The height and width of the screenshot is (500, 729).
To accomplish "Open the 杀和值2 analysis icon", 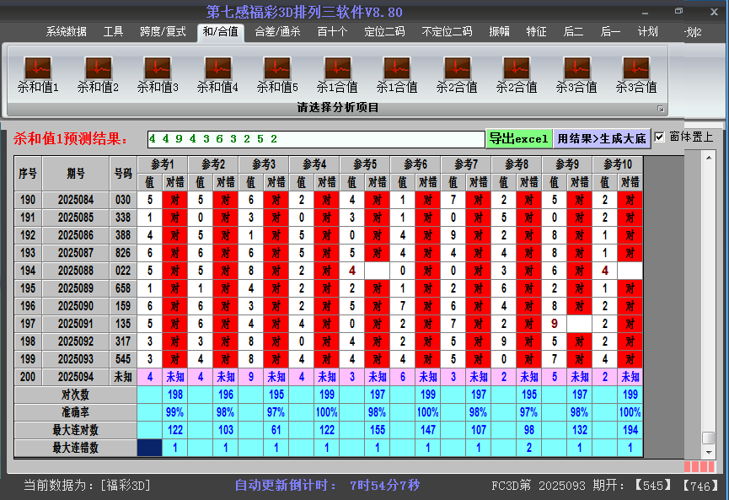I will coord(98,75).
